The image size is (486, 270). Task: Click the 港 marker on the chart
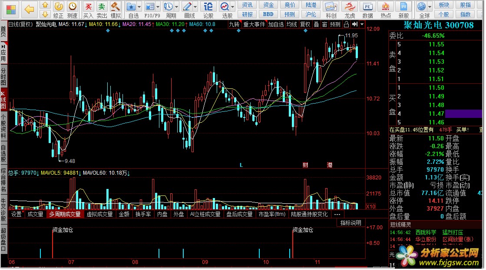click(x=330, y=165)
